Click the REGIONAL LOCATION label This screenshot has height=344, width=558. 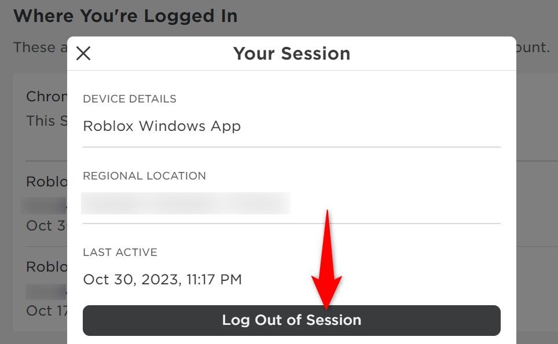pos(144,175)
